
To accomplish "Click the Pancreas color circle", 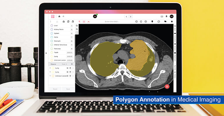I will tap(52, 49).
